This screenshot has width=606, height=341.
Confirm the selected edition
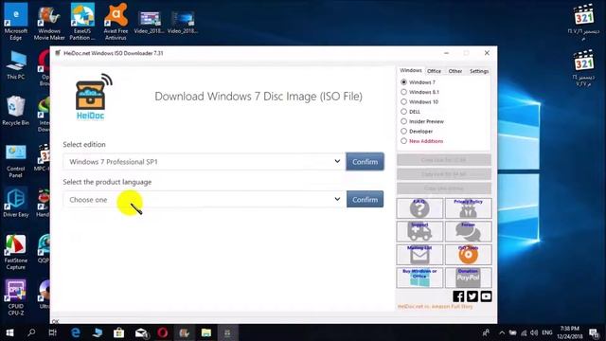tap(365, 162)
